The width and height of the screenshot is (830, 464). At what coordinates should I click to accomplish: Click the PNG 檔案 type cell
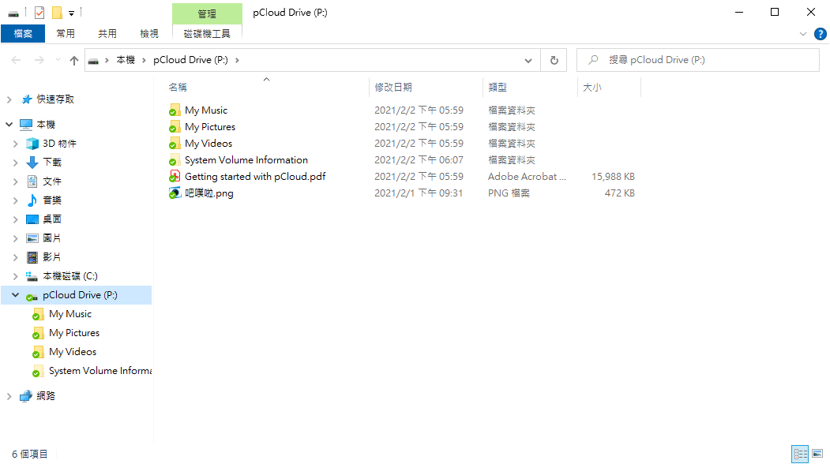coord(509,193)
